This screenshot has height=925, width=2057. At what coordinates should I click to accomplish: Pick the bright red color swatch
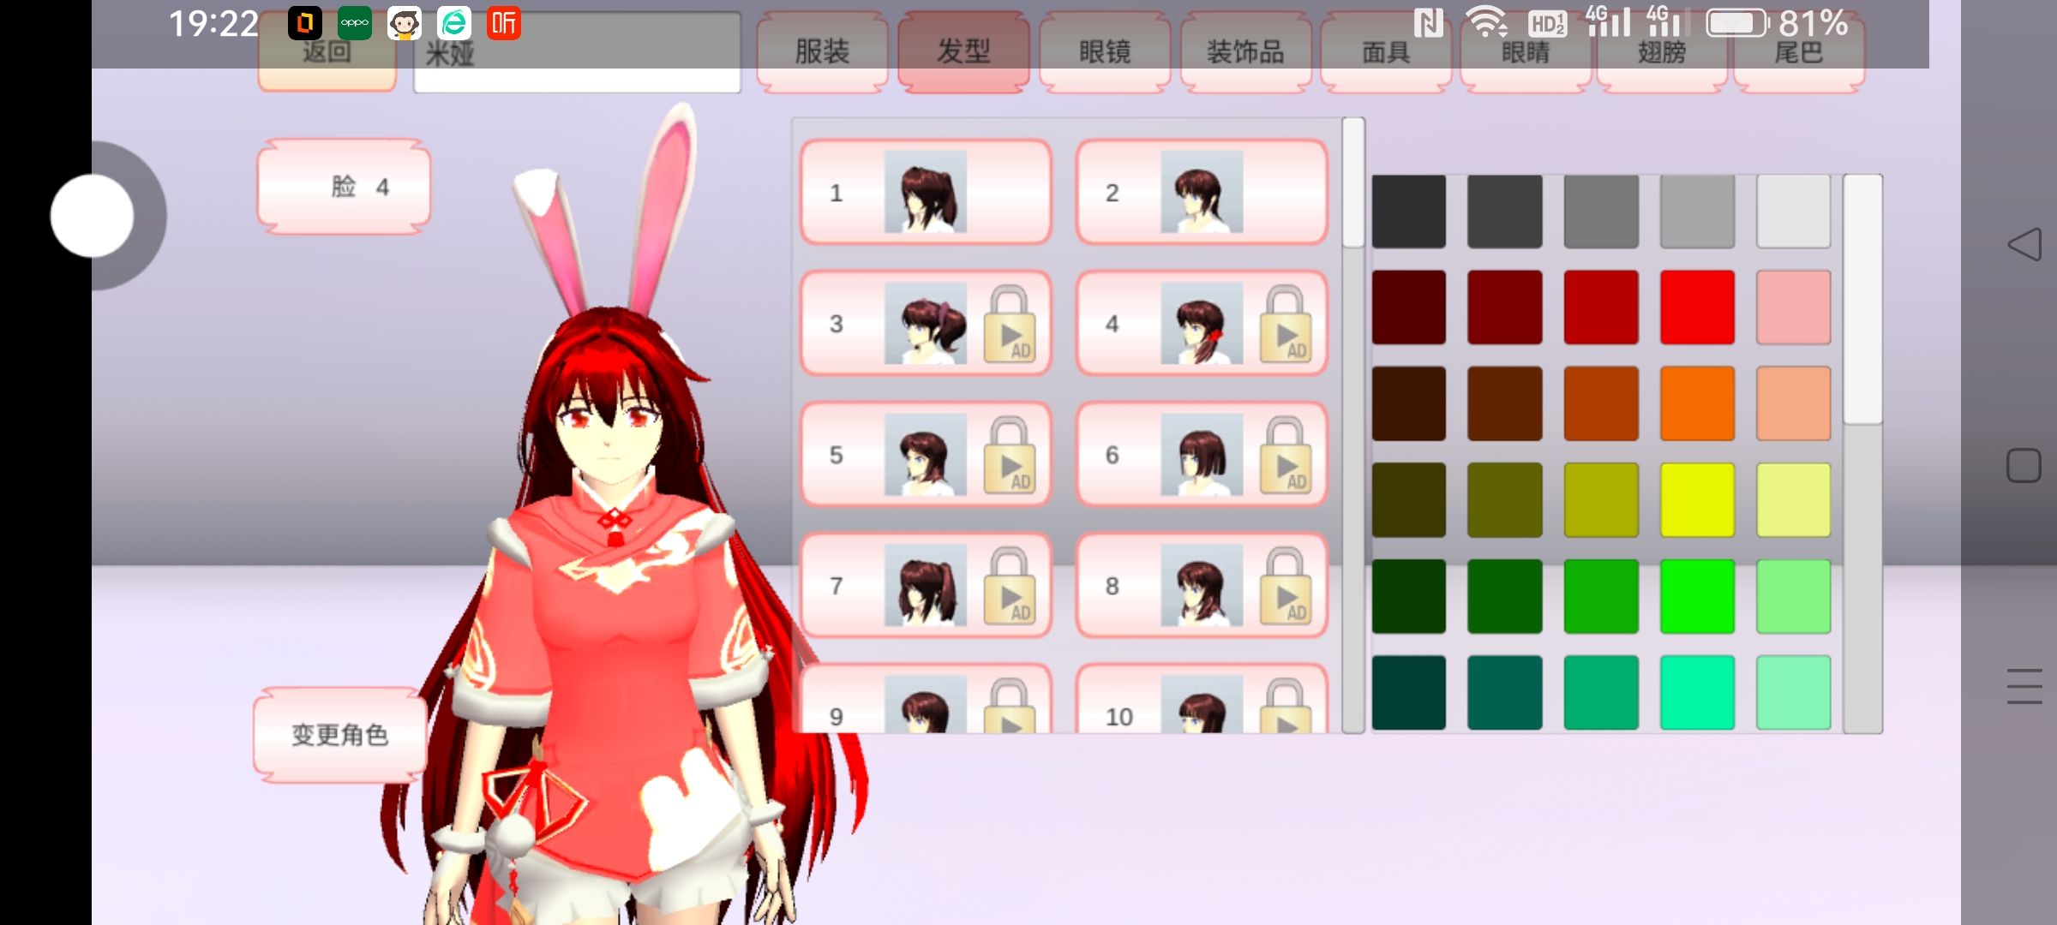coord(1696,307)
